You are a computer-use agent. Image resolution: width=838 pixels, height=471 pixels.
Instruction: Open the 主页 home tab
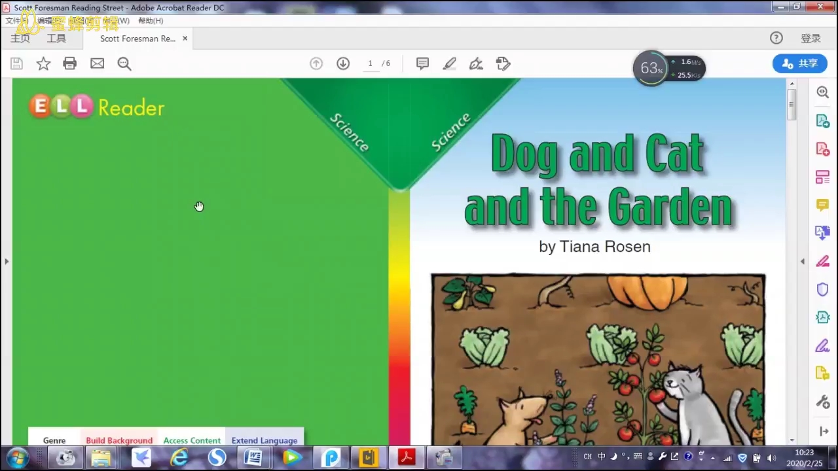(20, 39)
